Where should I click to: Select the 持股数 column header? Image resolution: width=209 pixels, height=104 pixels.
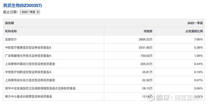pos(148,31)
